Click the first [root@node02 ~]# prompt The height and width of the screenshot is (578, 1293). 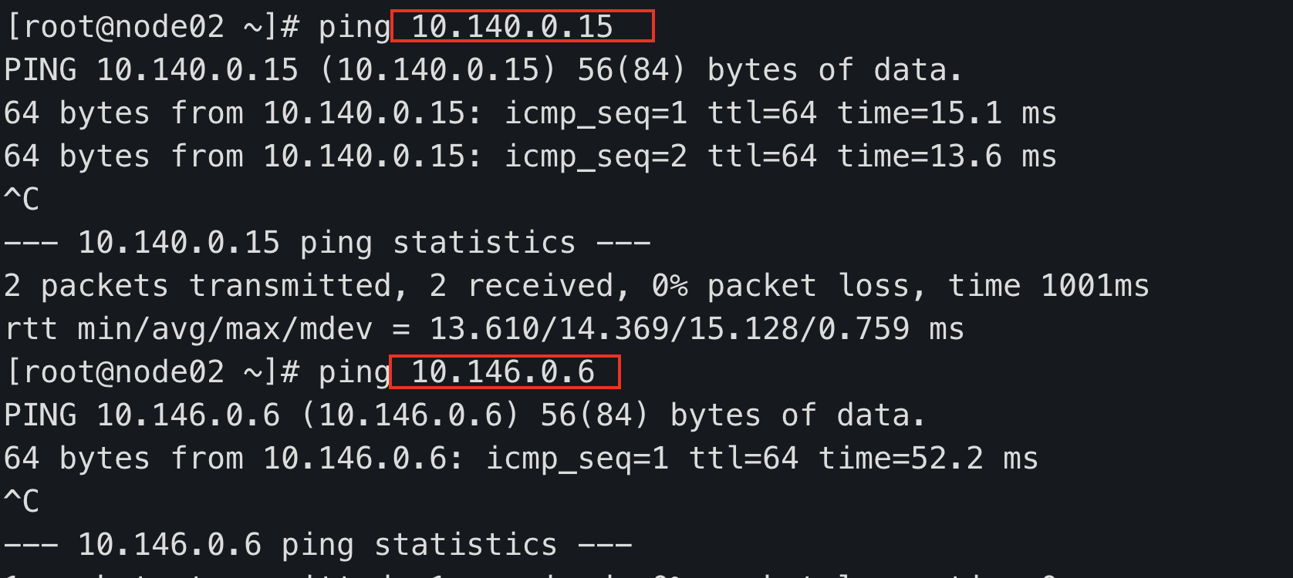point(153,27)
